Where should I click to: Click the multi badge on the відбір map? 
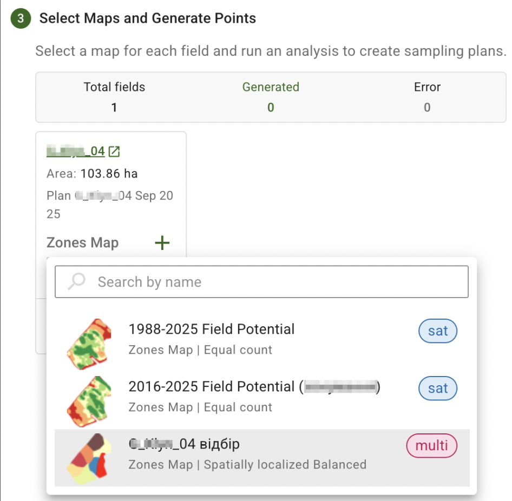point(431,446)
